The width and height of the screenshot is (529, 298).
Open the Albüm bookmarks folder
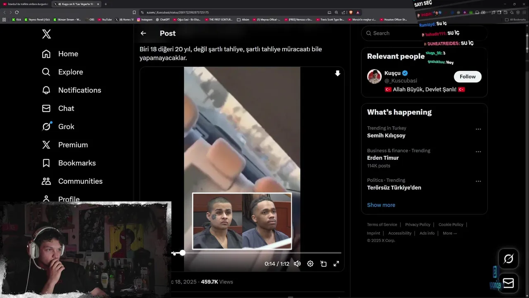243,19
